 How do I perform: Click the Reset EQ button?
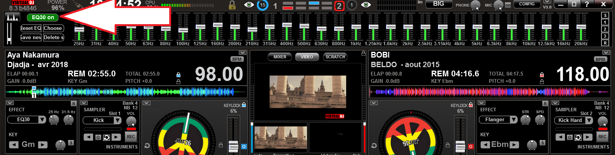click(31, 28)
